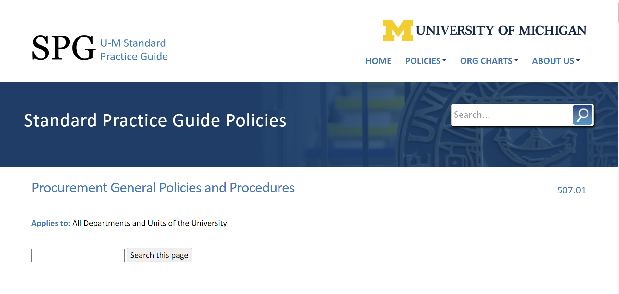
Task: Click the U-M Standard Practice Guide link
Action: point(134,49)
